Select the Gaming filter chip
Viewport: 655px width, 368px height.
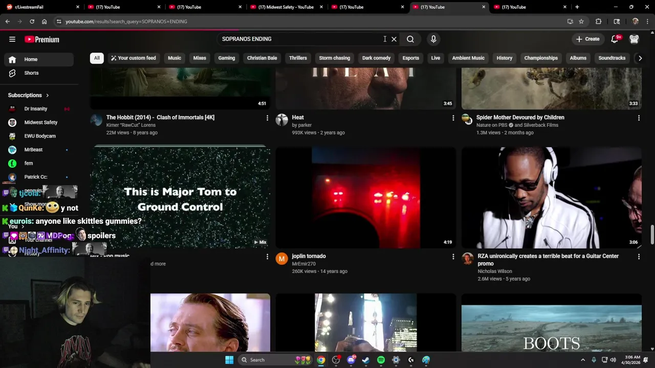[x=227, y=58]
